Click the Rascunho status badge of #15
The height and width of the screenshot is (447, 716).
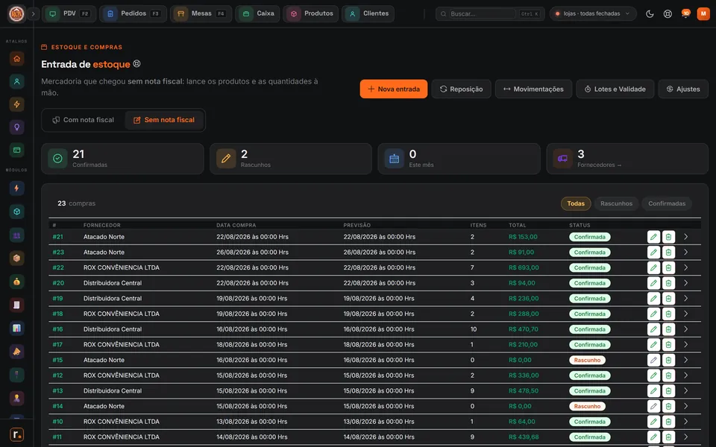tap(587, 360)
